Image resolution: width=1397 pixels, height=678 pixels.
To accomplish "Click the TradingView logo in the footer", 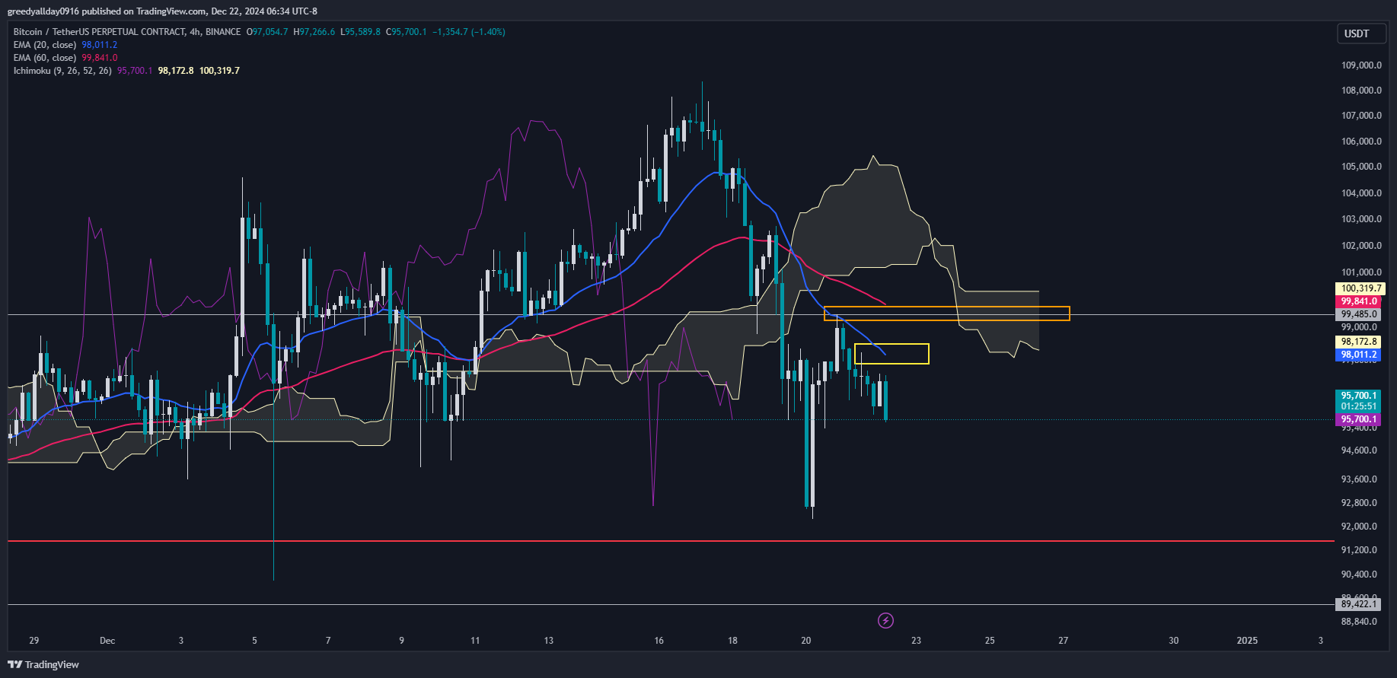I will (43, 664).
